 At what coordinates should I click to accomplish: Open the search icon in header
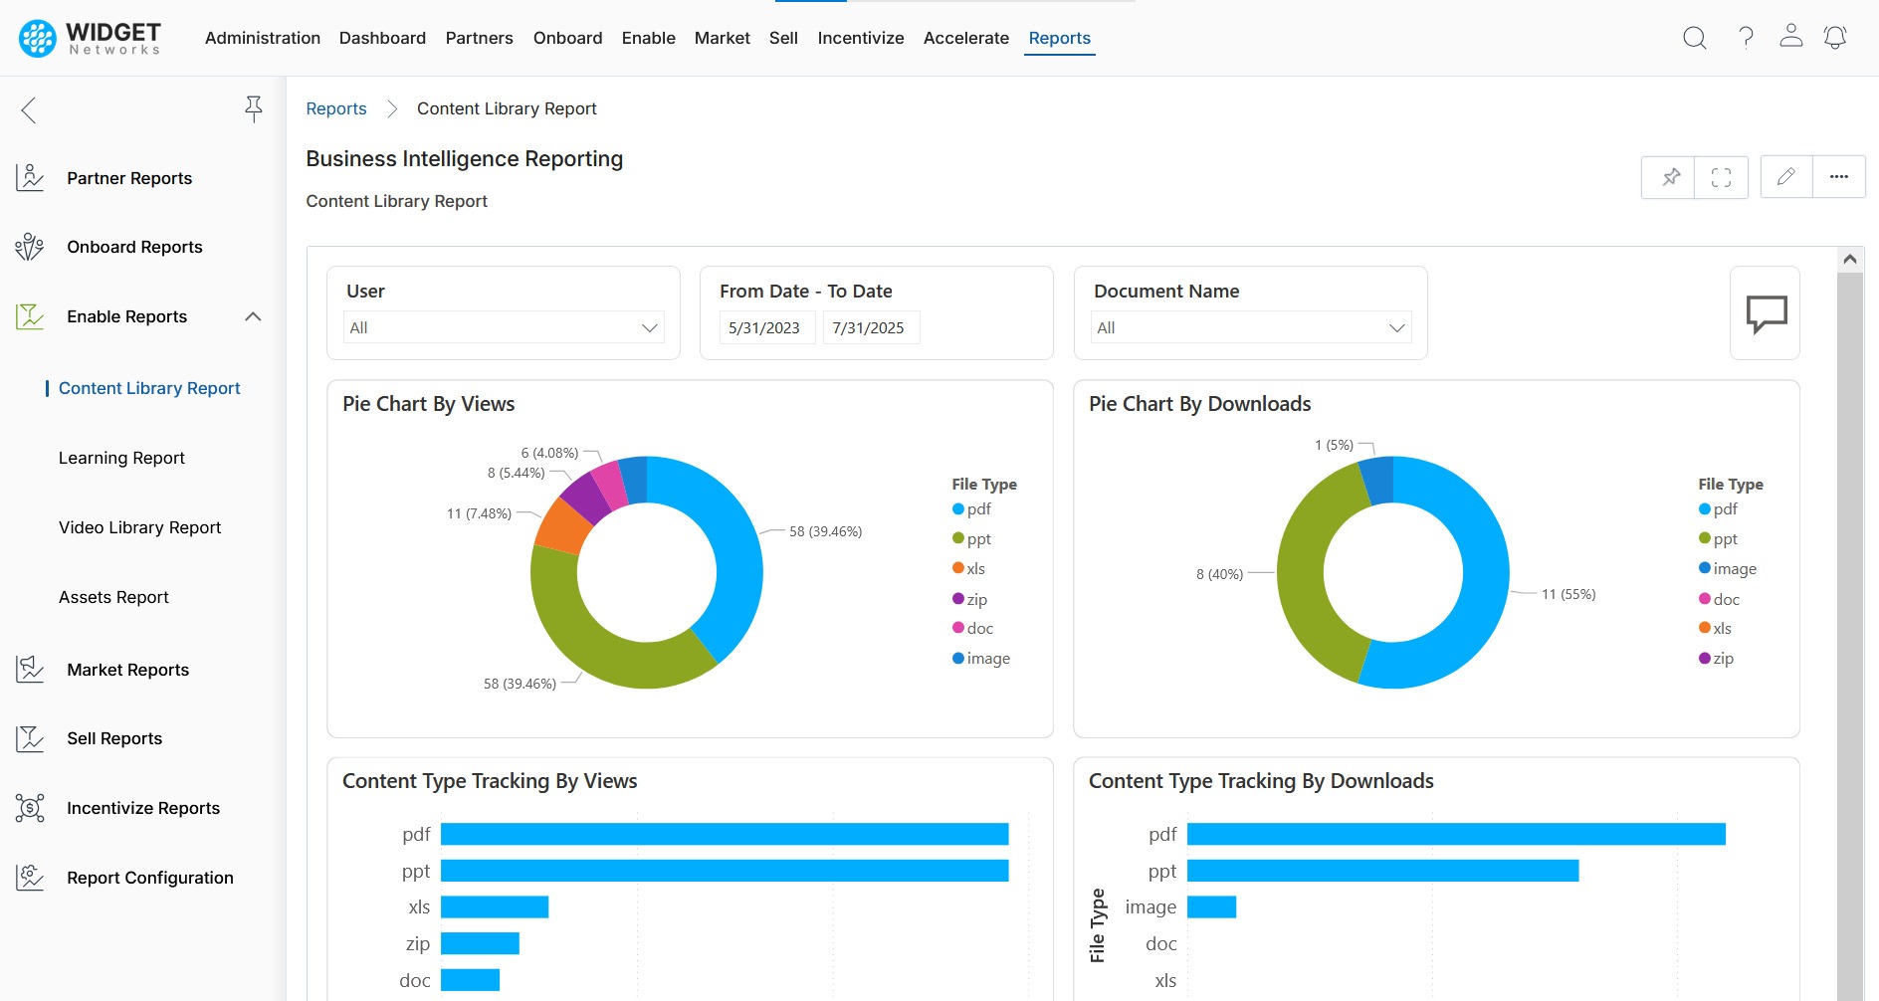(x=1694, y=38)
